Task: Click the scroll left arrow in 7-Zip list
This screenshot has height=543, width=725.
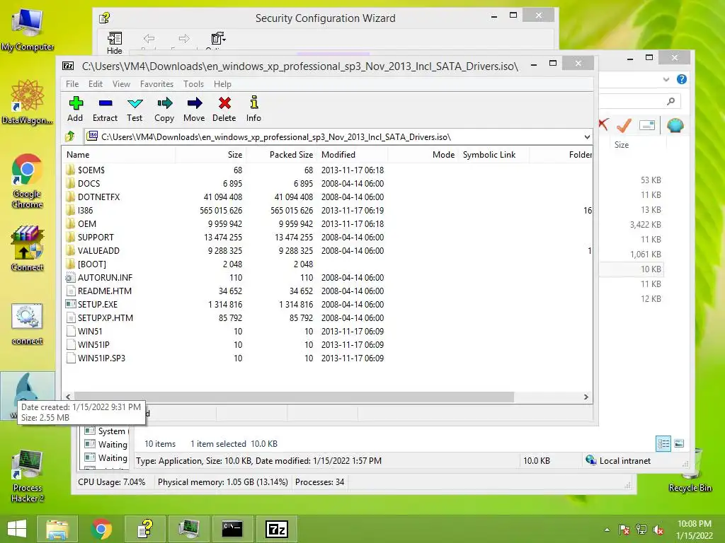Action: point(69,397)
